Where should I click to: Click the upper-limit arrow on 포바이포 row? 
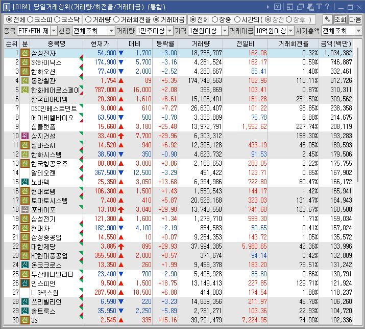coord(121,210)
